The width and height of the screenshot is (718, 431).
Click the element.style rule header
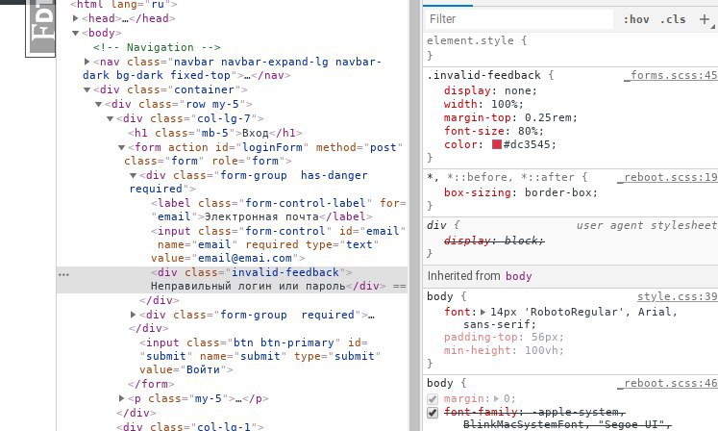[477, 40]
